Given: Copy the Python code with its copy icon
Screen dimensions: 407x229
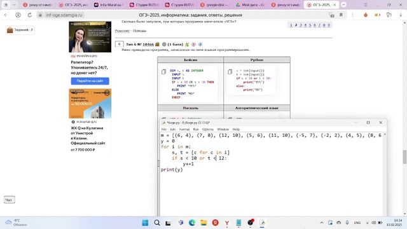Looking at the screenshot, I should 230,72.
